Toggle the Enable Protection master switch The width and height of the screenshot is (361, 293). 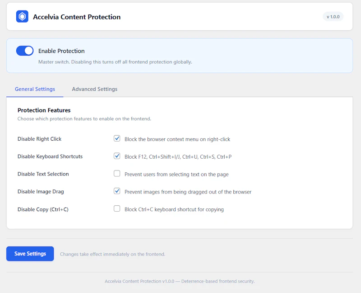(x=25, y=51)
